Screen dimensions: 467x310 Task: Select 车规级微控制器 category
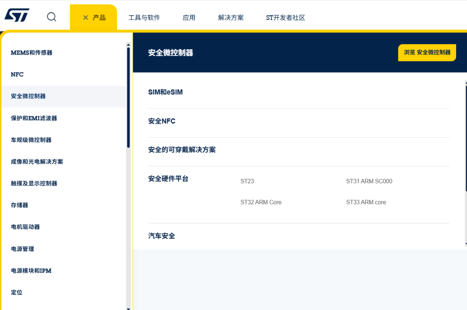[x=31, y=140]
